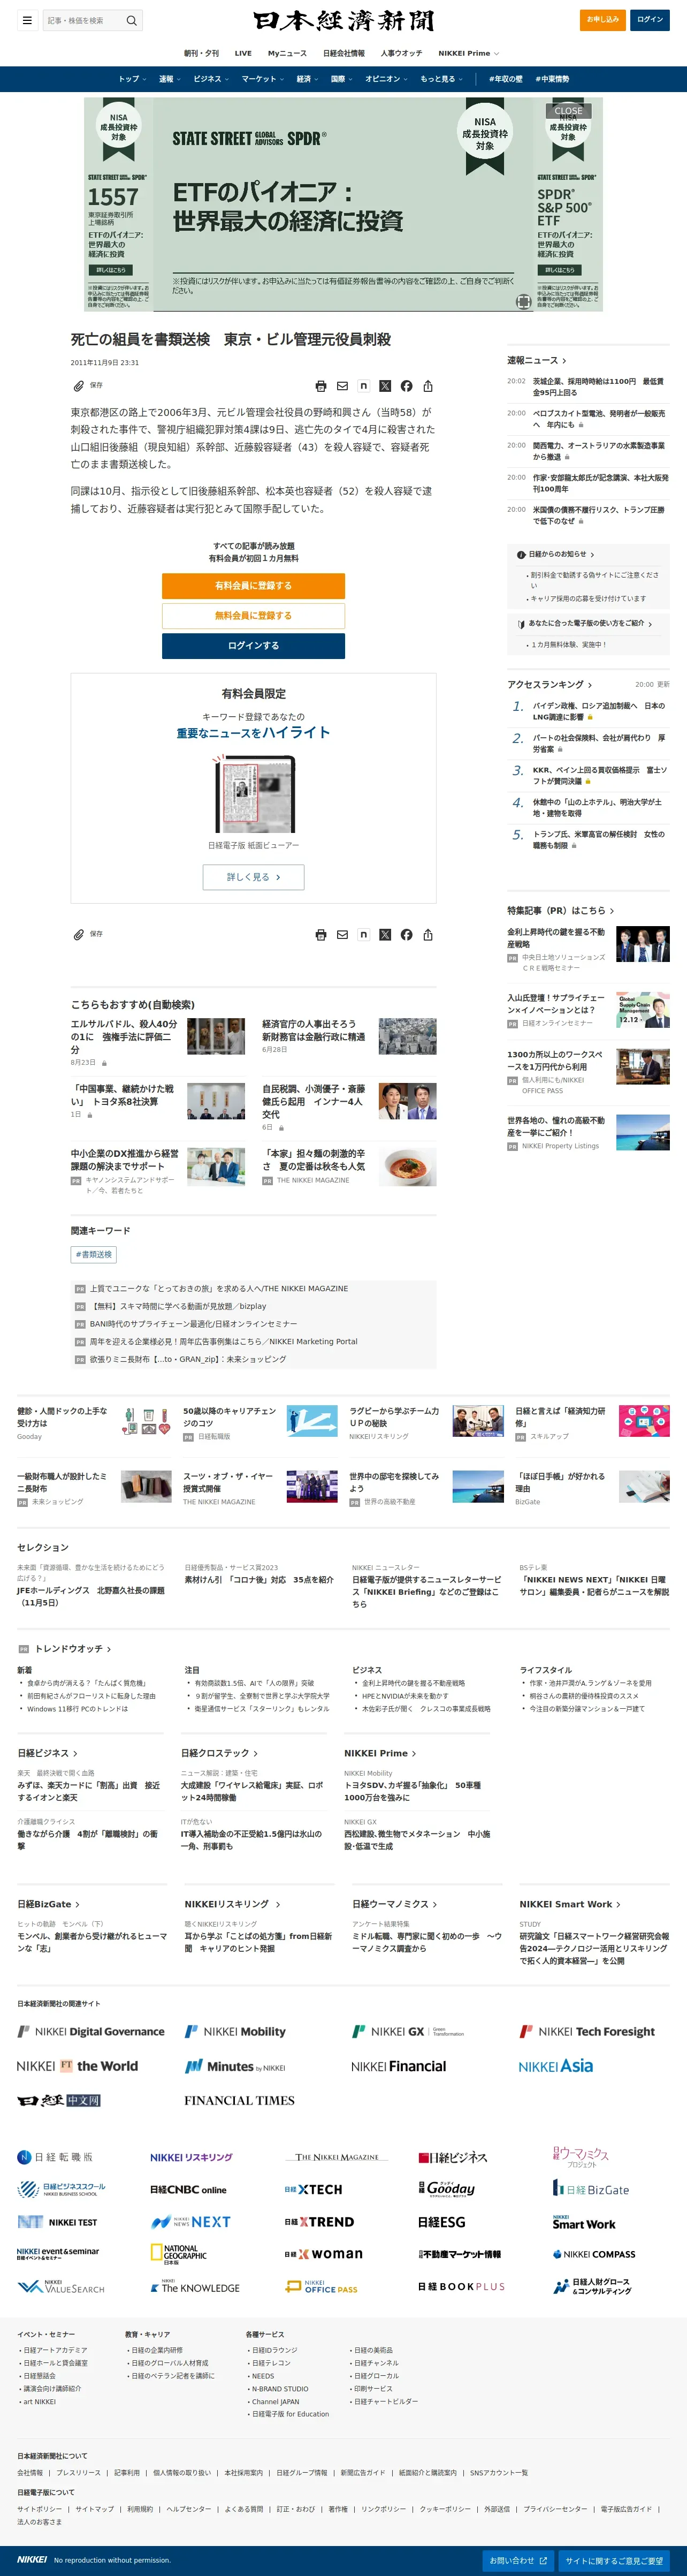This screenshot has height=2576, width=687.
Task: Click upload share icon below the promo box
Action: (x=428, y=935)
